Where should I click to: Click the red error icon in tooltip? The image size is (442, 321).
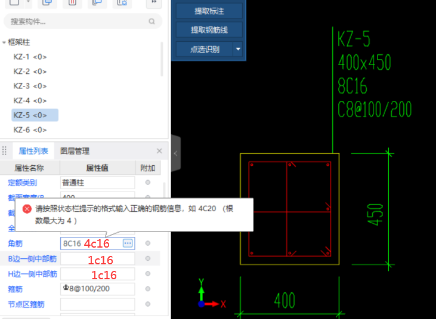(27, 209)
